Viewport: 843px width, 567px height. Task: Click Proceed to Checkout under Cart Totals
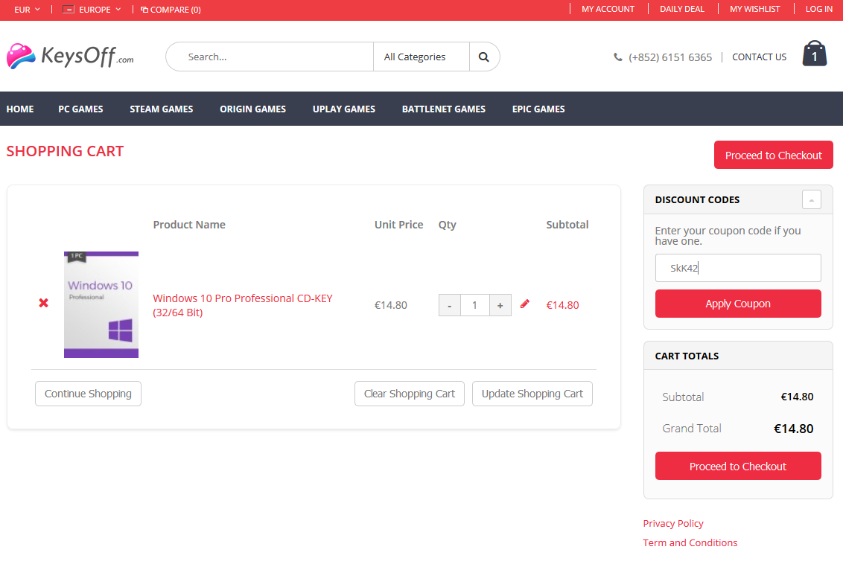coord(737,466)
